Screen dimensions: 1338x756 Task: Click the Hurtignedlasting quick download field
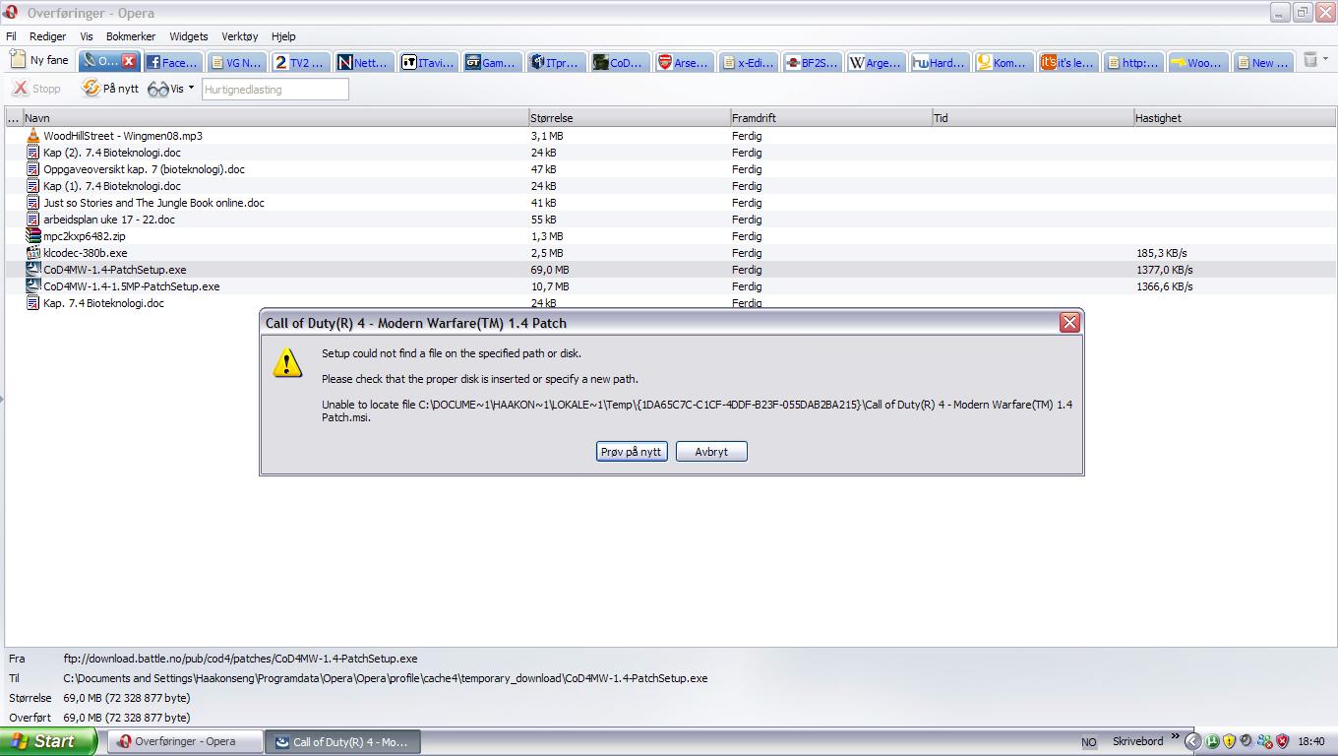(275, 90)
